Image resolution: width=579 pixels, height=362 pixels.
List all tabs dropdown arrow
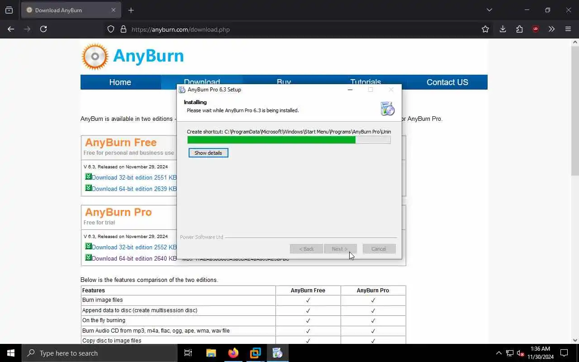click(x=489, y=10)
